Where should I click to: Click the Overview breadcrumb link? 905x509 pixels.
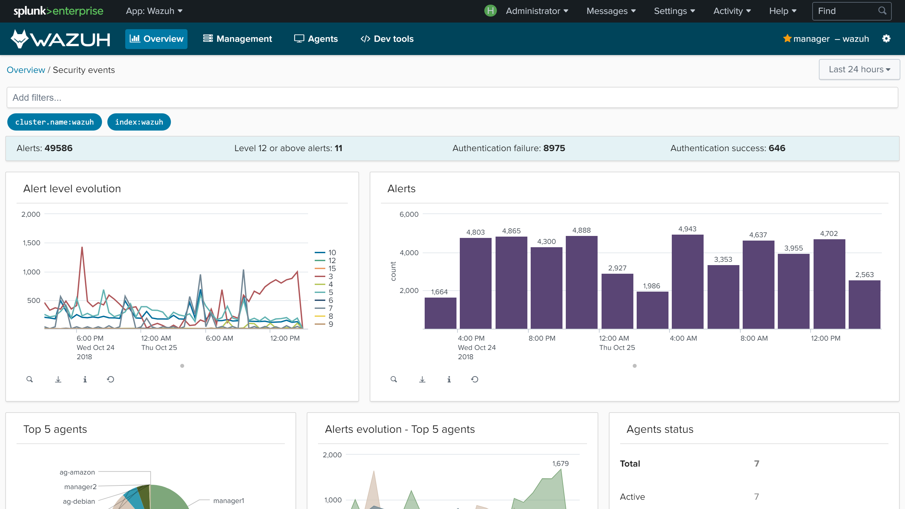click(26, 70)
